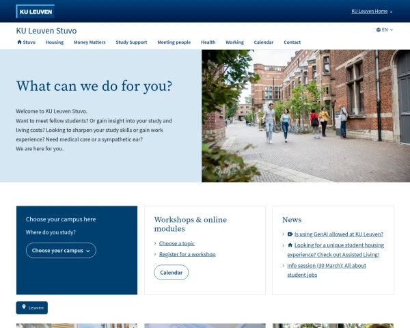Click the Leuven location pin icon

click(24, 307)
